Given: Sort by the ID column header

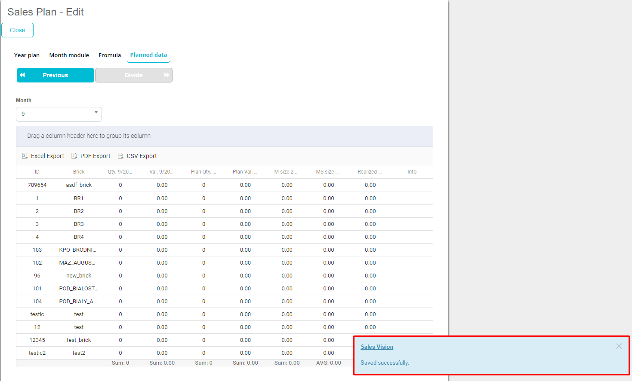Looking at the screenshot, I should click(x=37, y=172).
